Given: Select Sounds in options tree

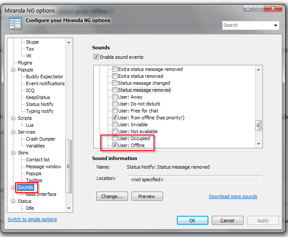Looking at the screenshot, I should [26, 187].
